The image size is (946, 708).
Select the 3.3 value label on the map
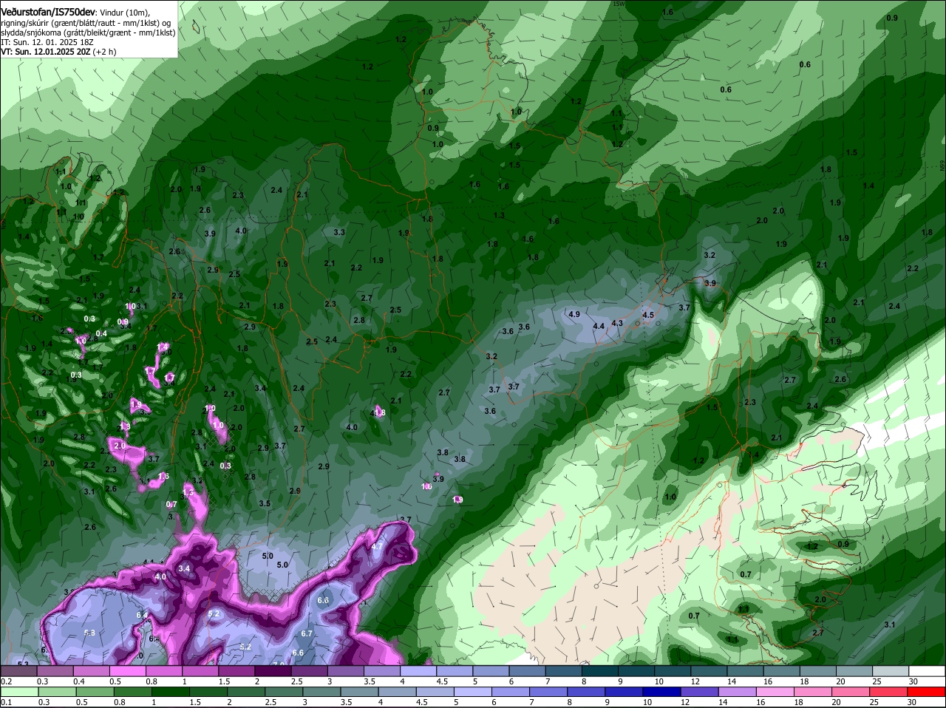pyautogui.click(x=339, y=232)
